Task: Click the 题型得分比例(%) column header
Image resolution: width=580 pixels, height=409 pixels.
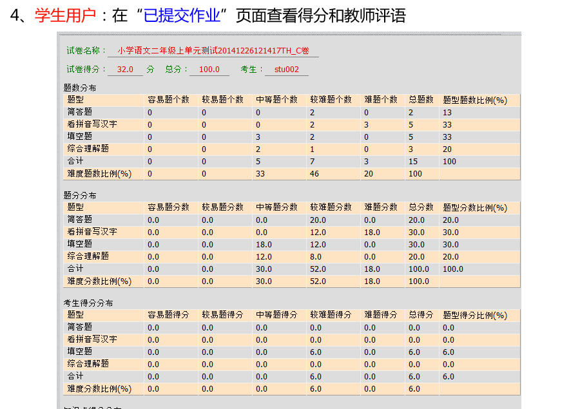Action: (475, 315)
